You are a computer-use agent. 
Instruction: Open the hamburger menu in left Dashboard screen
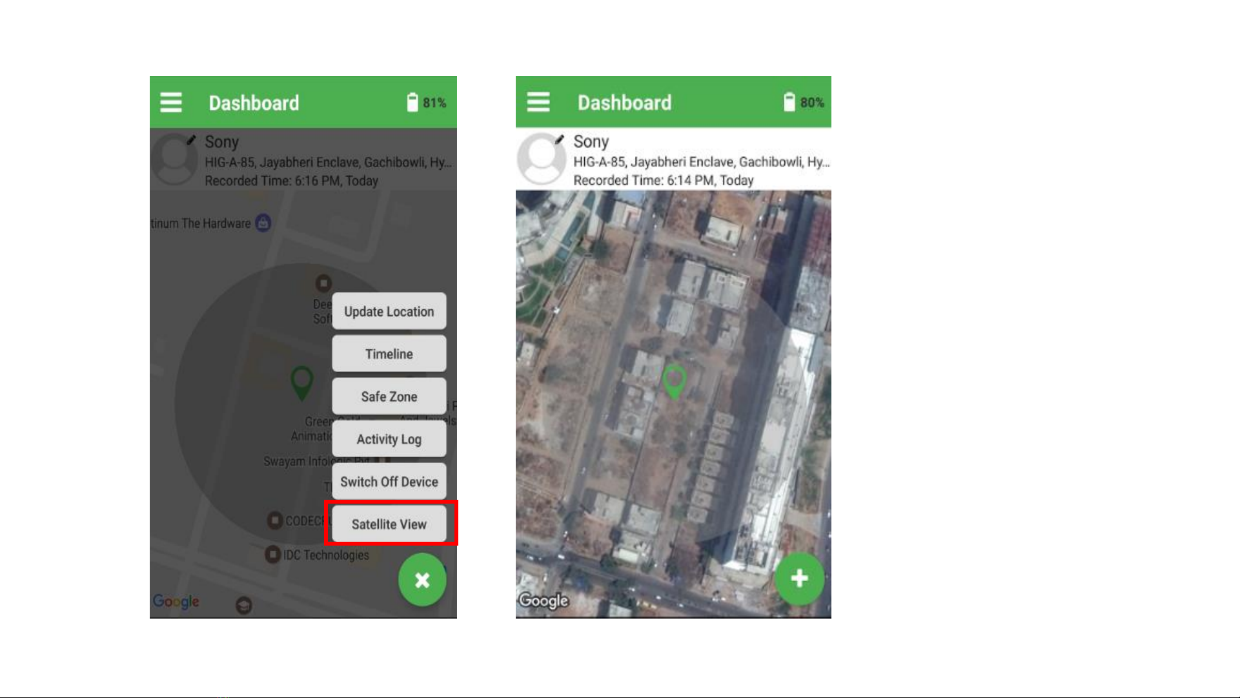tap(171, 103)
